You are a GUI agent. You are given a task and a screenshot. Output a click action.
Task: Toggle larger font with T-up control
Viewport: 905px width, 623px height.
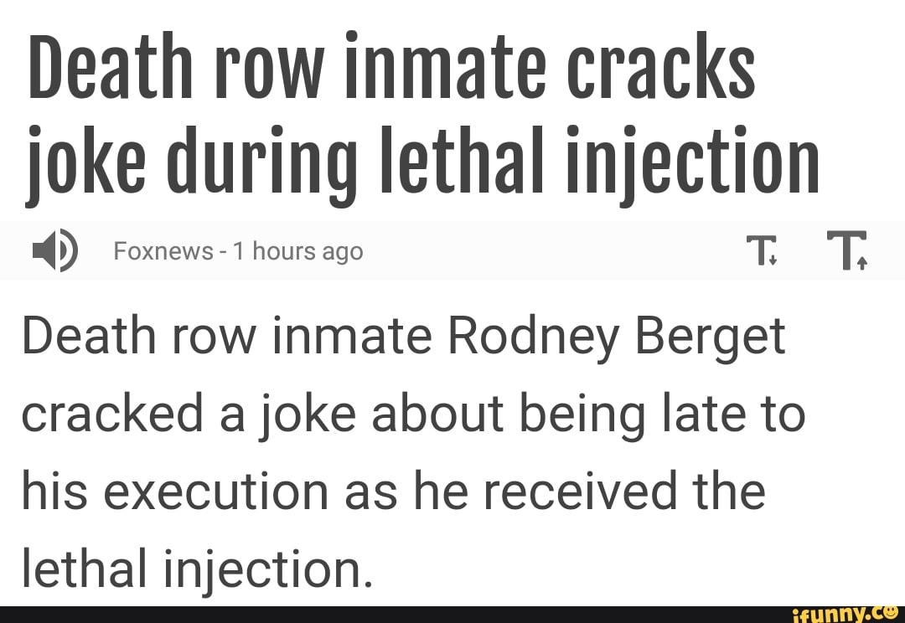coord(848,250)
